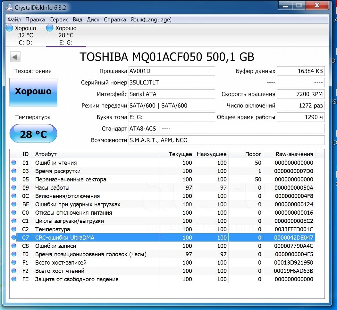The image size is (337, 310).
Task: Click the status dot for Температура attribute row
Action: [14, 229]
